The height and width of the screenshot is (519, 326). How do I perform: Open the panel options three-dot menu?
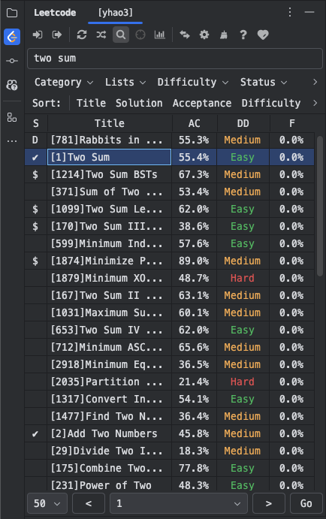pos(290,13)
